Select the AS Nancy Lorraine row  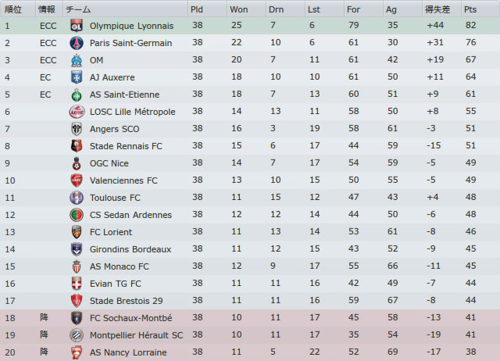[x=250, y=352]
